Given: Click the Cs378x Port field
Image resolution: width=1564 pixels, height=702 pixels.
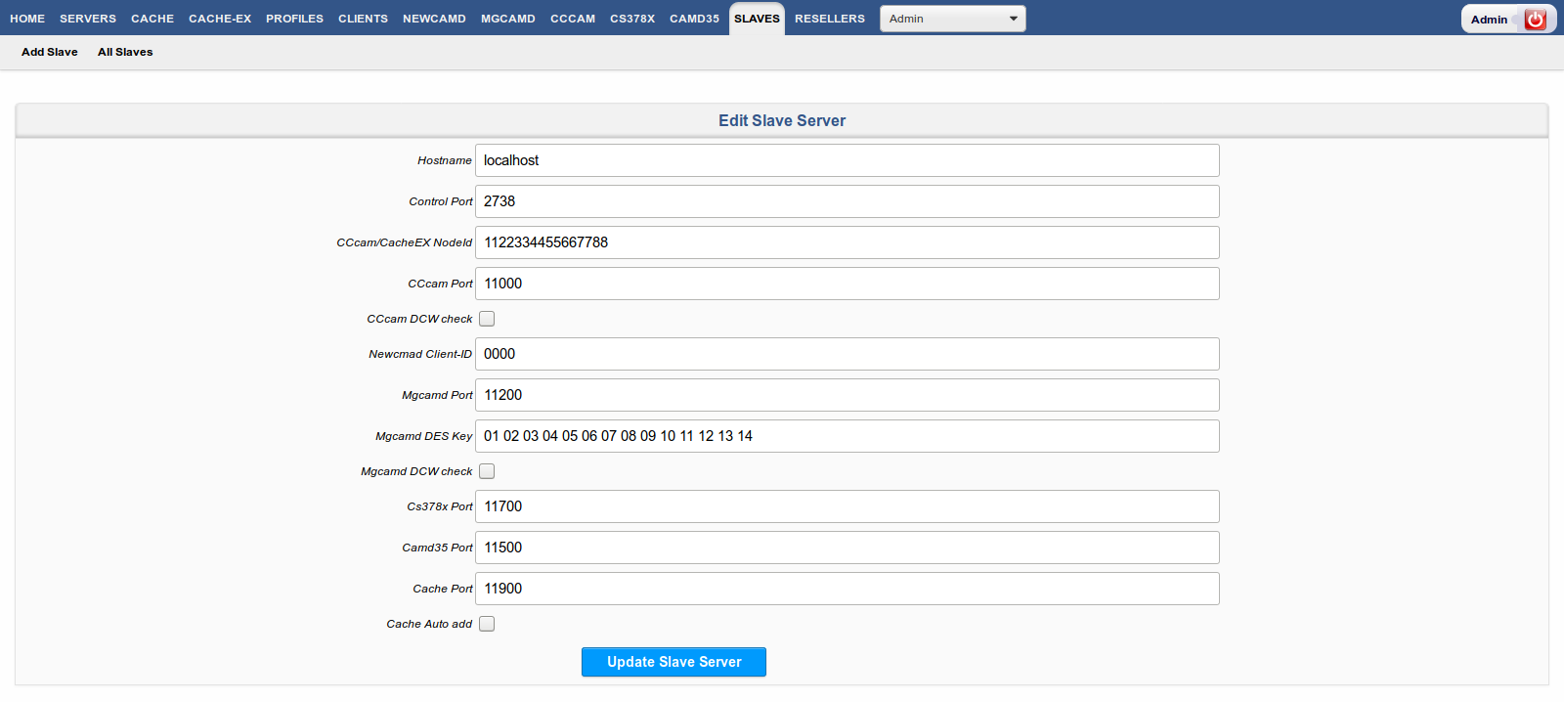Looking at the screenshot, I should (x=847, y=506).
